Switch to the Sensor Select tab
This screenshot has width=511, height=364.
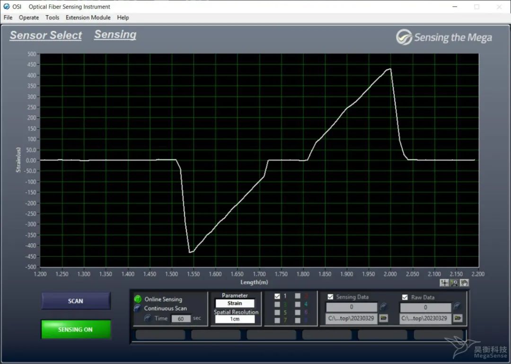tap(46, 35)
